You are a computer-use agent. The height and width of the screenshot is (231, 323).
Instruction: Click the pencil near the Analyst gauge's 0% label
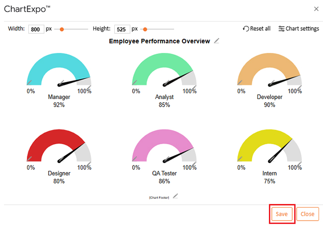[135, 82]
